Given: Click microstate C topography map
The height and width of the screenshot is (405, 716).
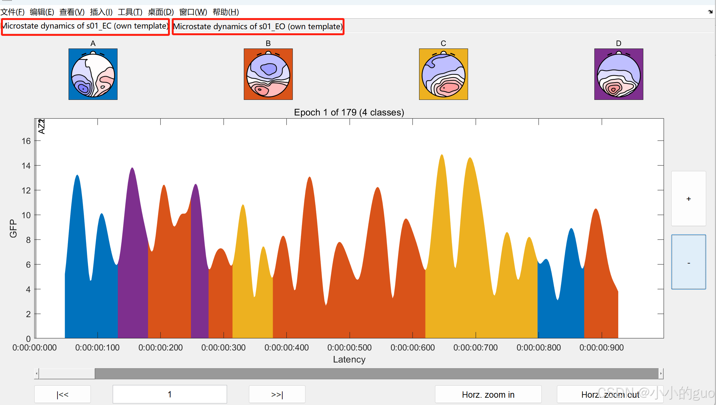Looking at the screenshot, I should coord(444,74).
